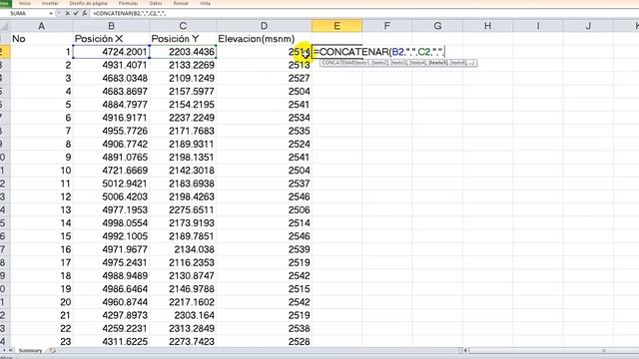639x359 pixels.
Task: Select cell with value 4724.2001
Action: coord(111,52)
